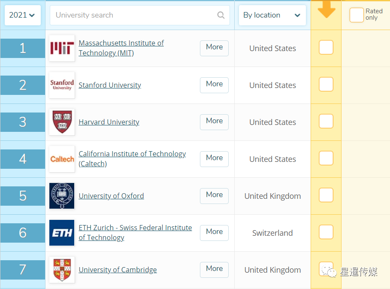Image resolution: width=390 pixels, height=289 pixels.
Task: Click the search magnifier icon
Action: [221, 15]
